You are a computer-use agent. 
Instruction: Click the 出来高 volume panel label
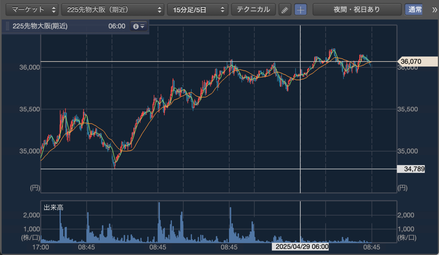[53, 207]
